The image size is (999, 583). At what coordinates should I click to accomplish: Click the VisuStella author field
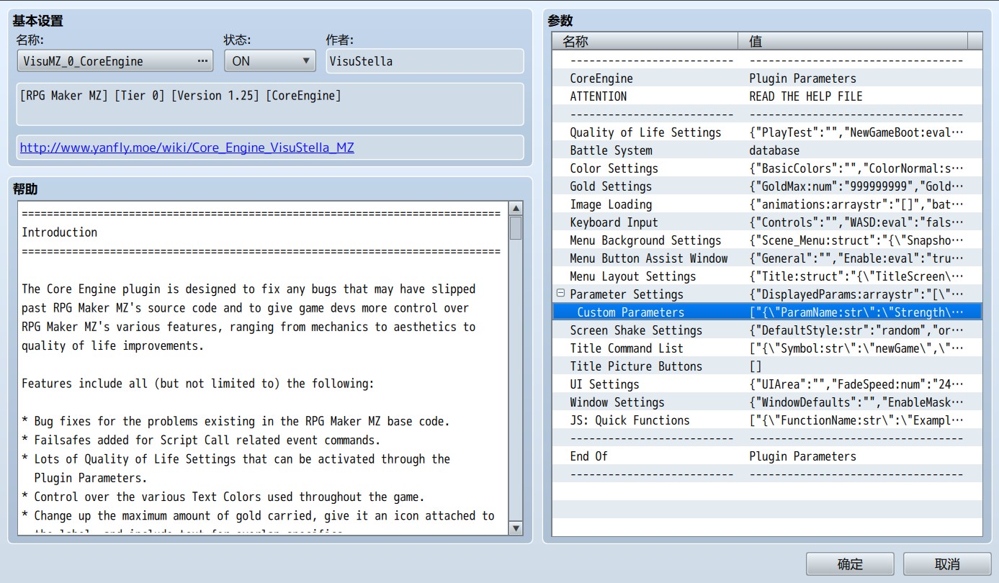424,61
